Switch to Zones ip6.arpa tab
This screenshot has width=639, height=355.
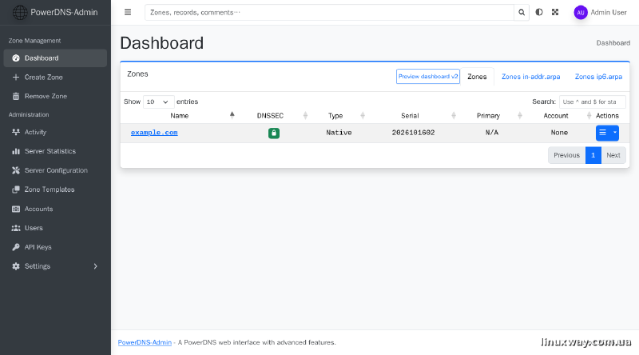click(598, 77)
